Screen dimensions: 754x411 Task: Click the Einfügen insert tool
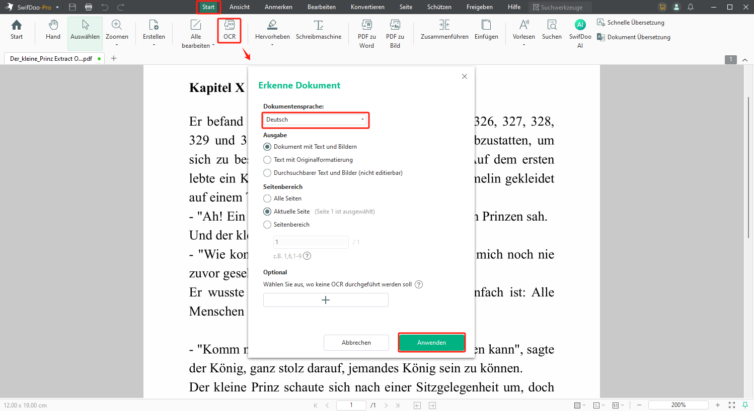(486, 30)
